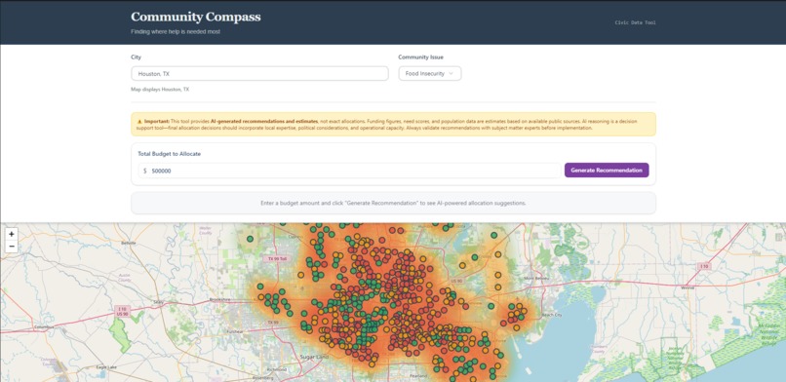Click the 'City' label above input

136,57
